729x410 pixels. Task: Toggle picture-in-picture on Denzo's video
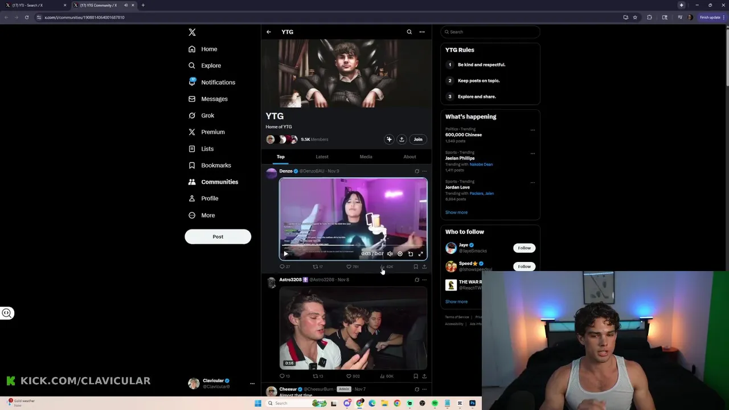[x=411, y=254]
